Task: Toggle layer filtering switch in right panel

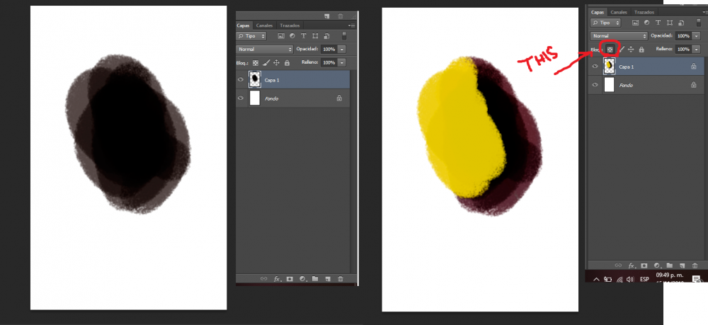Action: [x=699, y=23]
